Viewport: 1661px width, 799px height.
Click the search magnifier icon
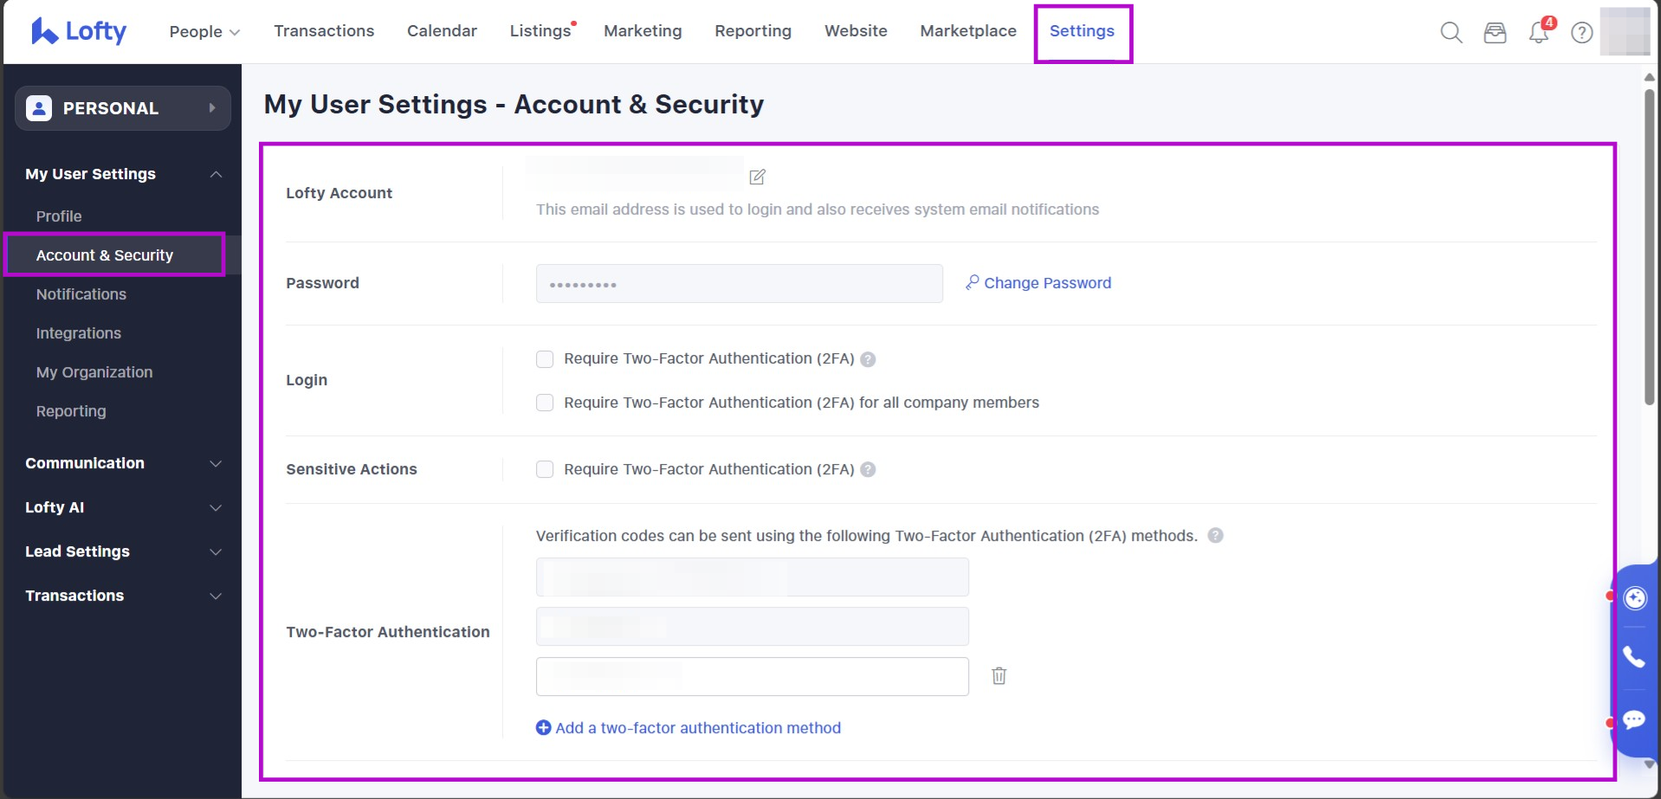pyautogui.click(x=1451, y=33)
